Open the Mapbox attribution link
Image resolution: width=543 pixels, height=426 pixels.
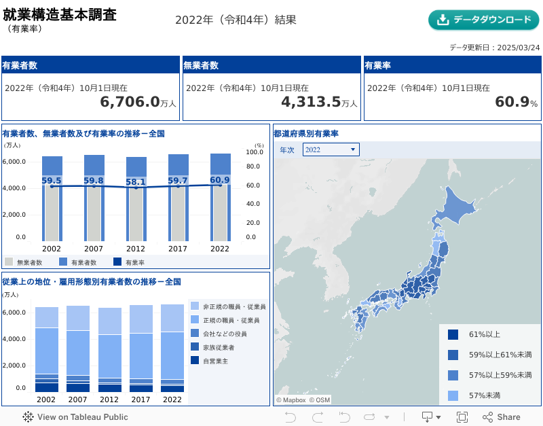point(291,400)
